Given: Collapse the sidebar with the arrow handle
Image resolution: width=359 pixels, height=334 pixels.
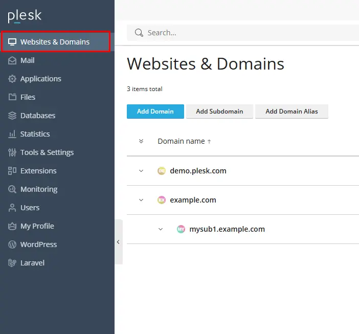Looking at the screenshot, I should point(119,242).
